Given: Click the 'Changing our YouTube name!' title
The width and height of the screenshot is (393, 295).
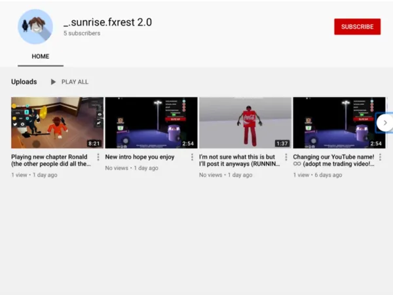Looking at the screenshot, I should tap(333, 161).
